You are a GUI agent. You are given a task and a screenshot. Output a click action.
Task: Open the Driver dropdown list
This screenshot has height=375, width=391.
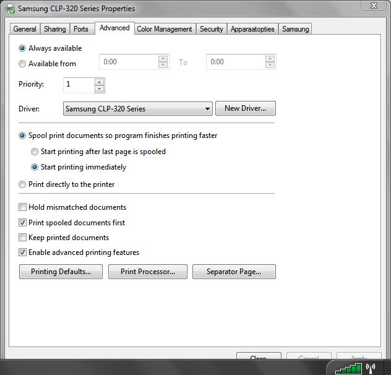[137, 108]
